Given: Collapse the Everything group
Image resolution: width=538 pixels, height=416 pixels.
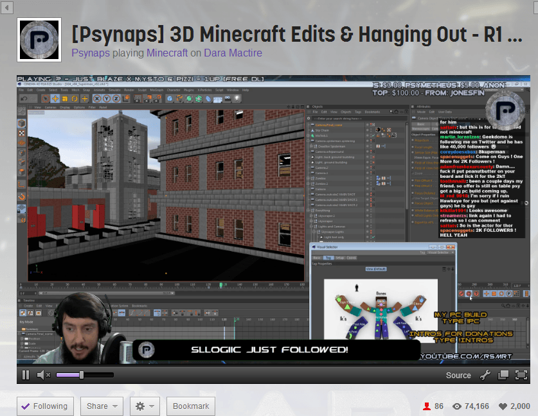Looking at the screenshot, I should tap(309, 211).
